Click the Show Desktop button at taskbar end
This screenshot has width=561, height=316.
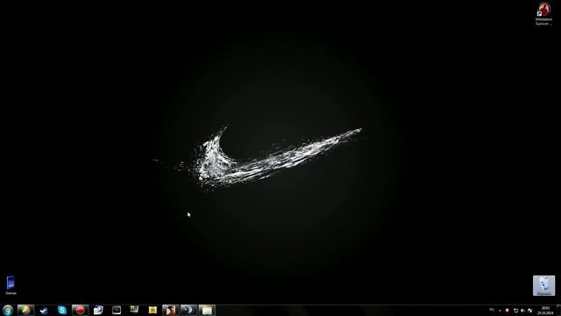tap(558, 310)
